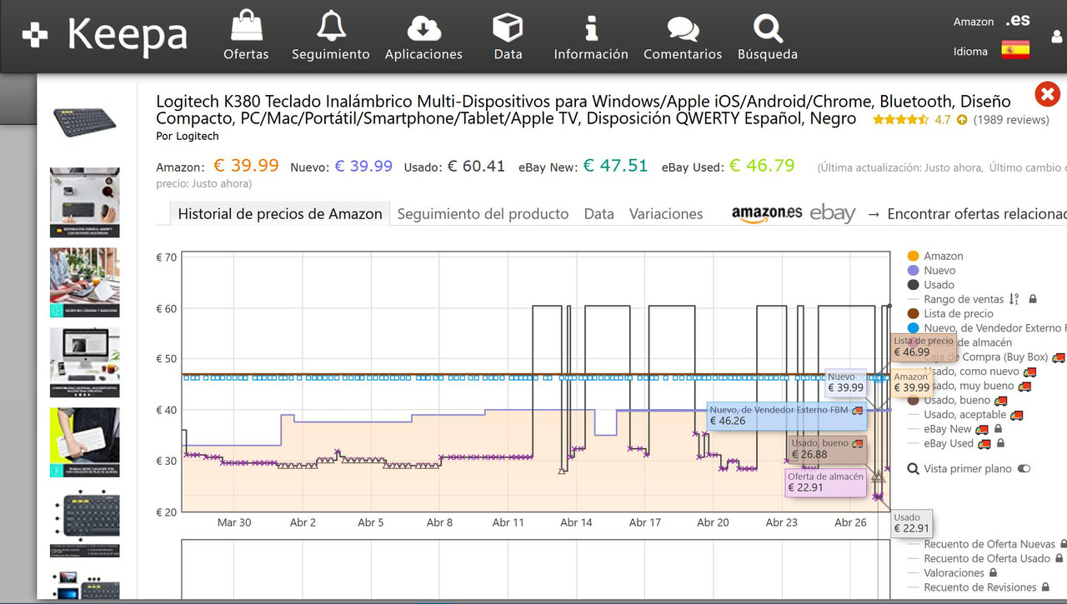Switch to Seguimiento del producto tab

[483, 214]
